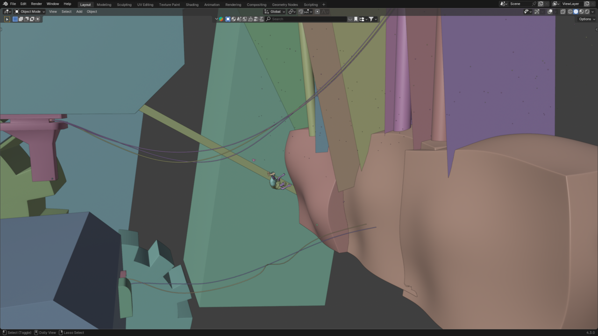
Task: Click the new scene icon
Action: pos(541,4)
